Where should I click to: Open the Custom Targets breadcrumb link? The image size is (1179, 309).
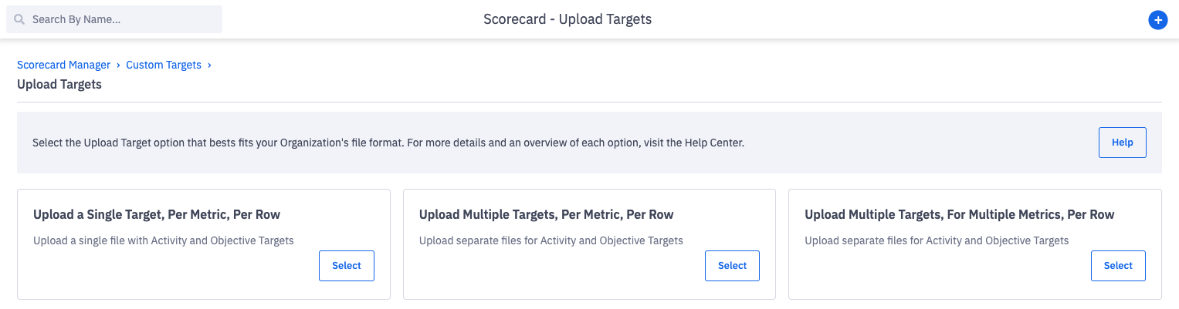coord(164,65)
